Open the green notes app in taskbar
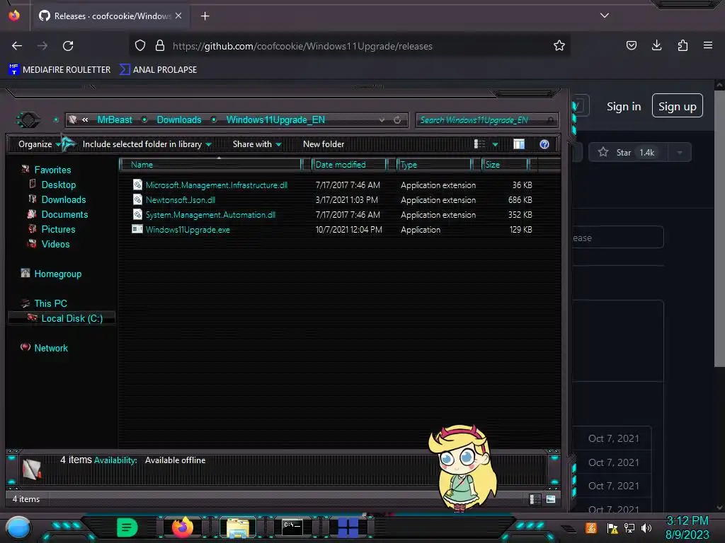Screen dimensions: 725x543 (x=127, y=527)
